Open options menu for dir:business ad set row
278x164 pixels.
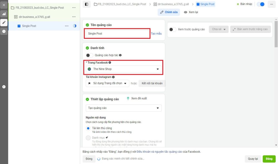tap(74, 17)
